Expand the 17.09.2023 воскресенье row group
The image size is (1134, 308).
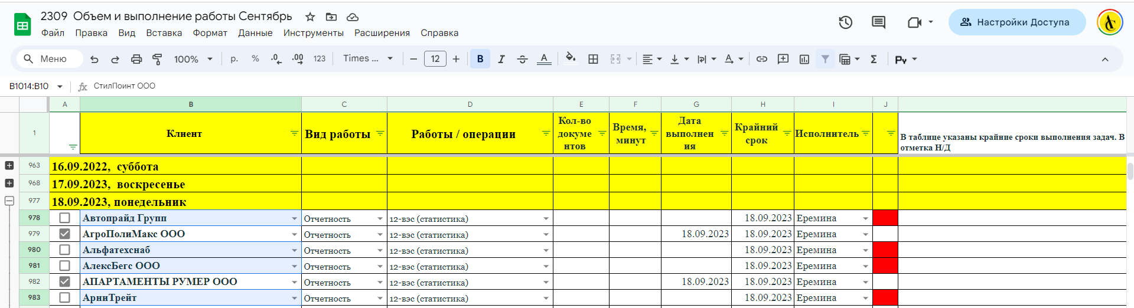point(9,184)
